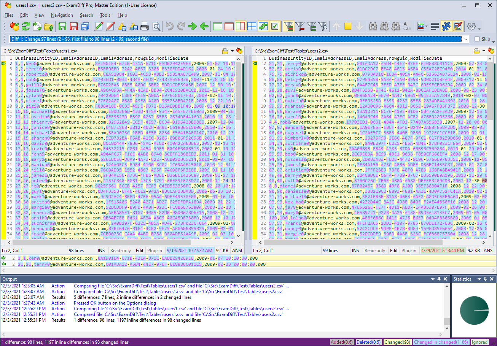The image size is (497, 346).
Task: Click the Changed(98) color legend
Action: tap(397, 342)
